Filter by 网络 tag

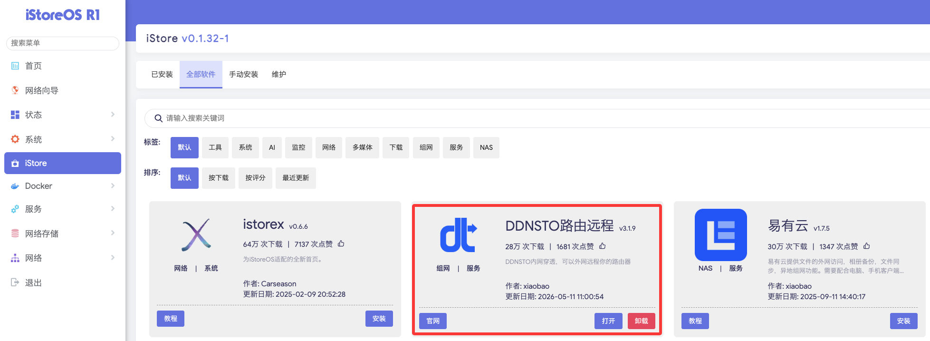point(329,147)
